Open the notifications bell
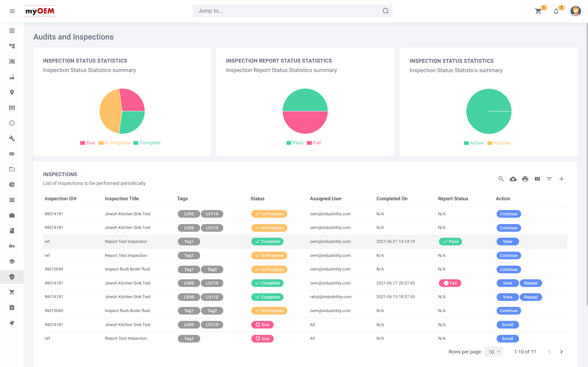Screen dimensions: 588x367 click(x=556, y=11)
